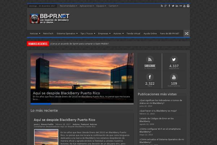Open the Instagram icon in top bar
This screenshot has height=145, width=217.
[188, 6]
